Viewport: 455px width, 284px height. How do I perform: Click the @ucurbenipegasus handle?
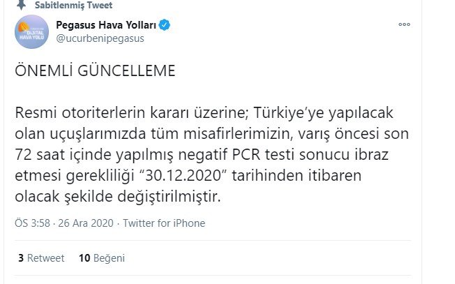[100, 38]
